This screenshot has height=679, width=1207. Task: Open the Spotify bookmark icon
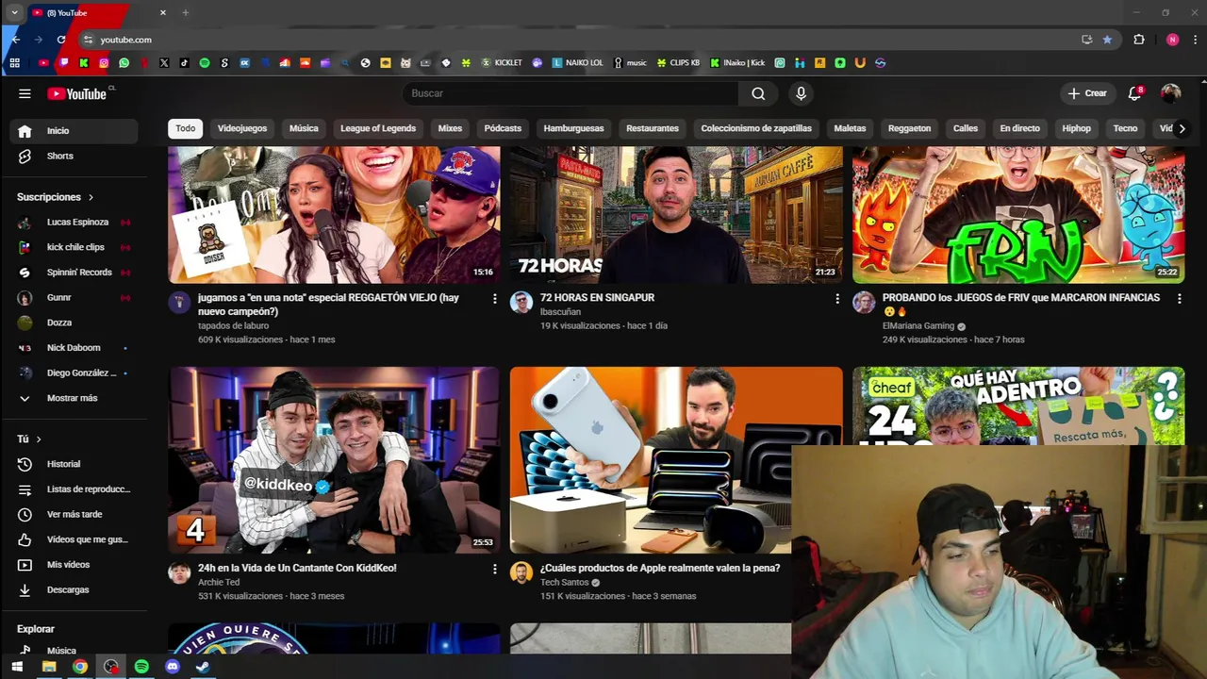pyautogui.click(x=205, y=63)
